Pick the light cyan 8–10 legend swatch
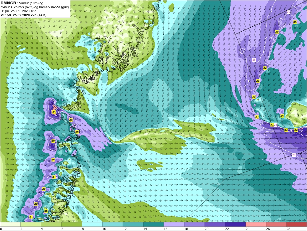The image size is (307, 231). click(92, 224)
